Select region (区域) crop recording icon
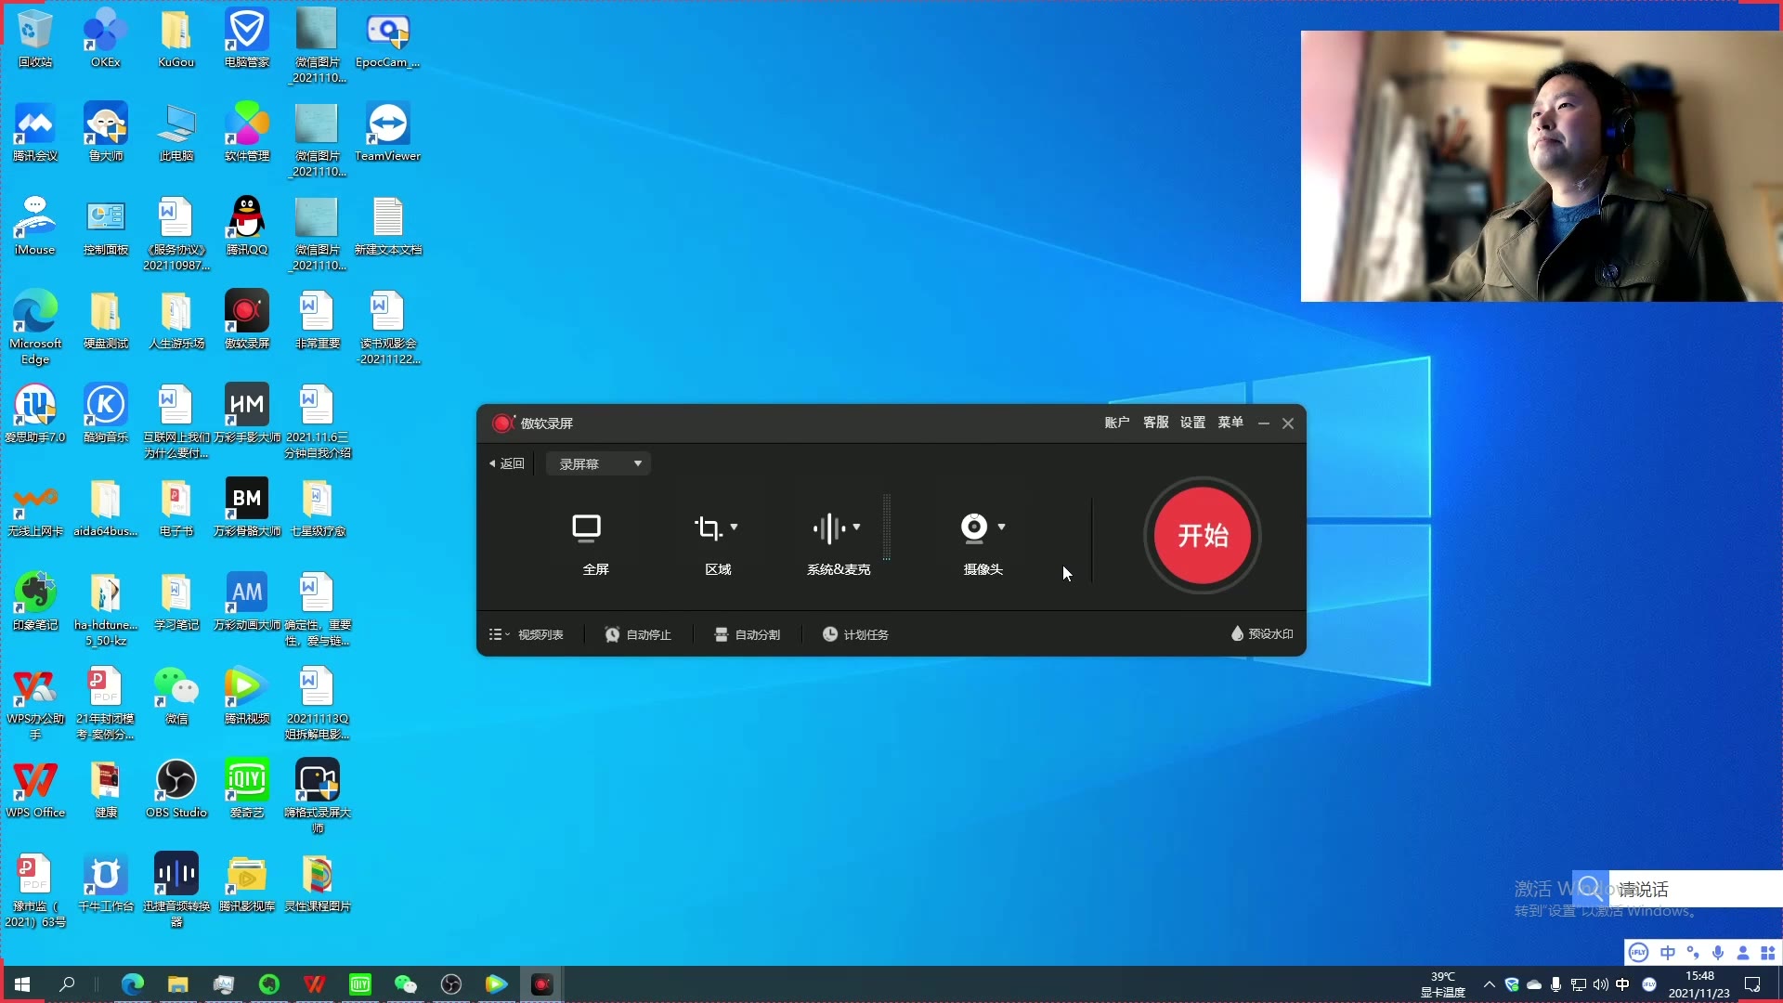This screenshot has height=1003, width=1783. tap(708, 528)
